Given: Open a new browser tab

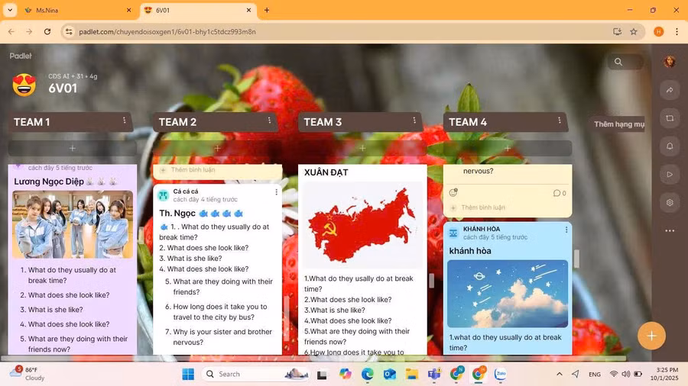Looking at the screenshot, I should click(x=267, y=10).
